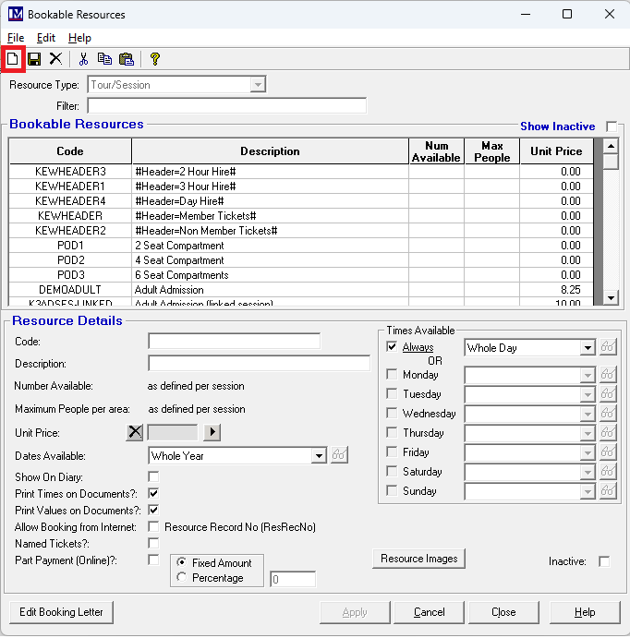630x638 pixels.
Task: Open the Saturday times dropdown
Action: pyautogui.click(x=588, y=472)
